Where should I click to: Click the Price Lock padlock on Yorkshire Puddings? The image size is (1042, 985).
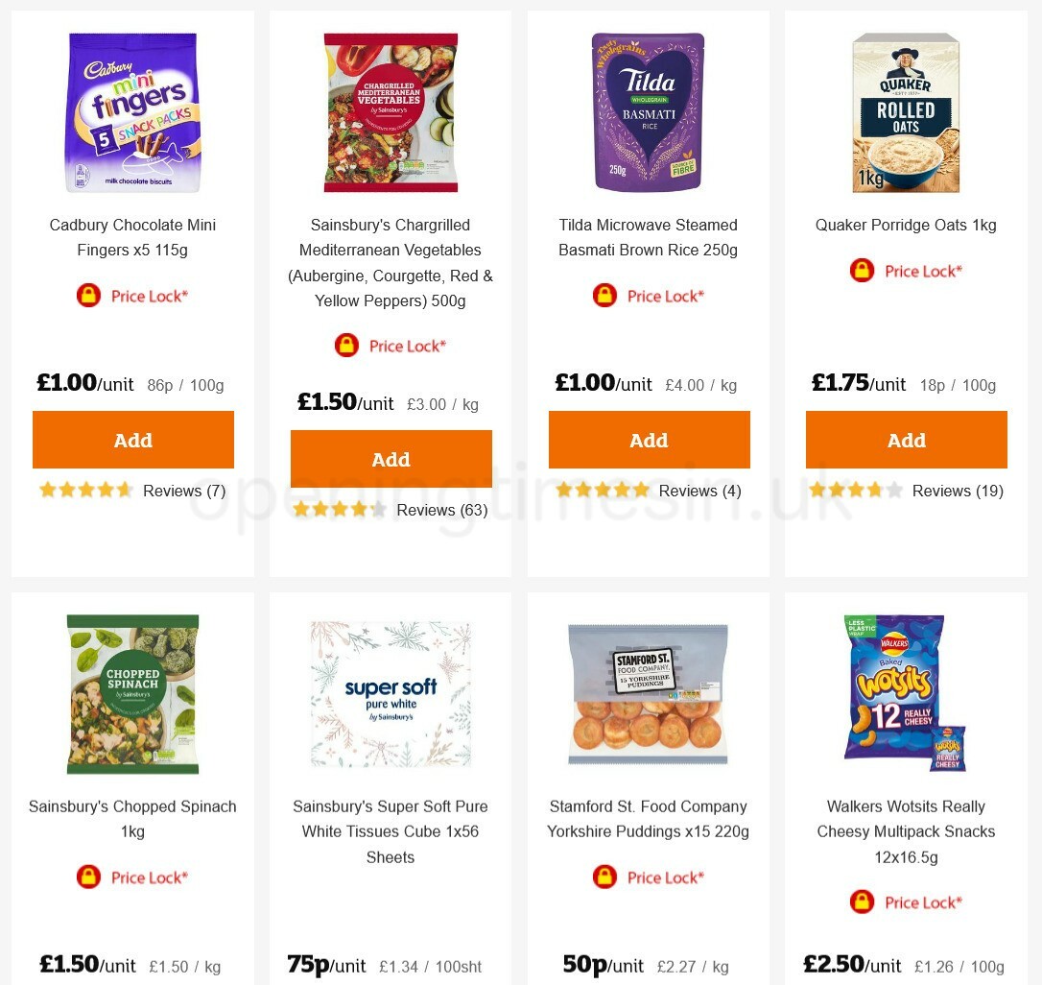(604, 877)
